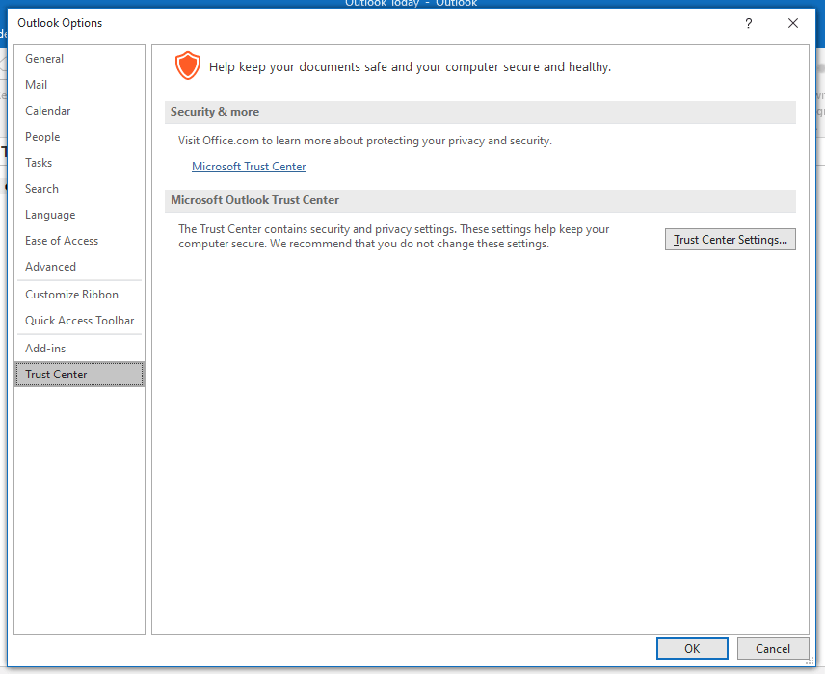Open the Add-ins category
Image resolution: width=825 pixels, height=674 pixels.
click(79, 349)
